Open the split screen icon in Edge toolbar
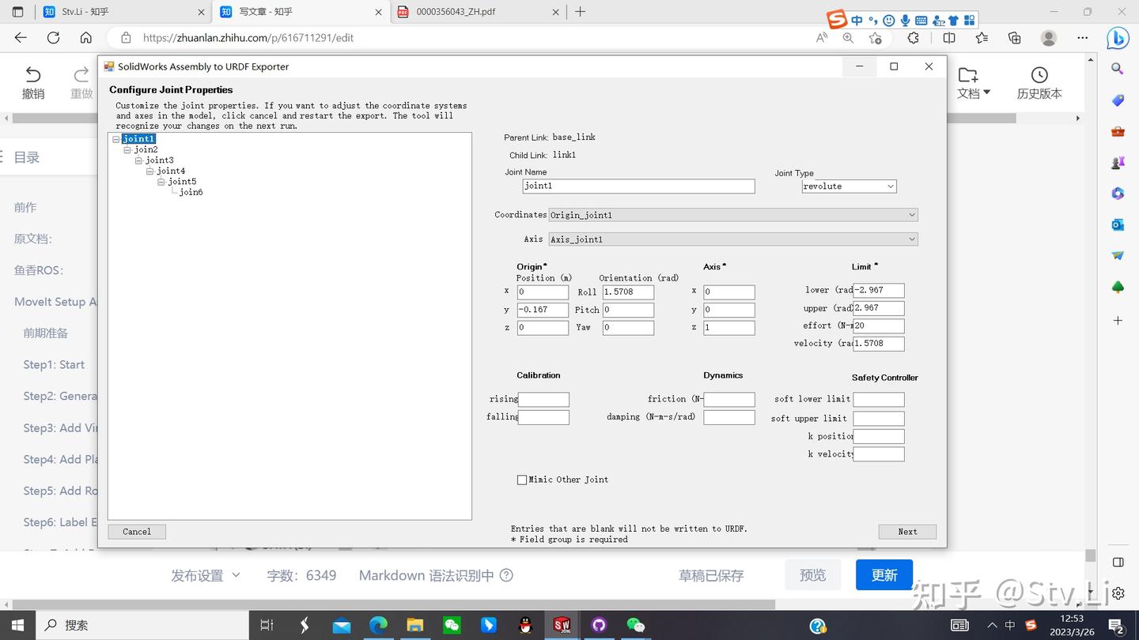This screenshot has width=1139, height=640. coord(949,38)
